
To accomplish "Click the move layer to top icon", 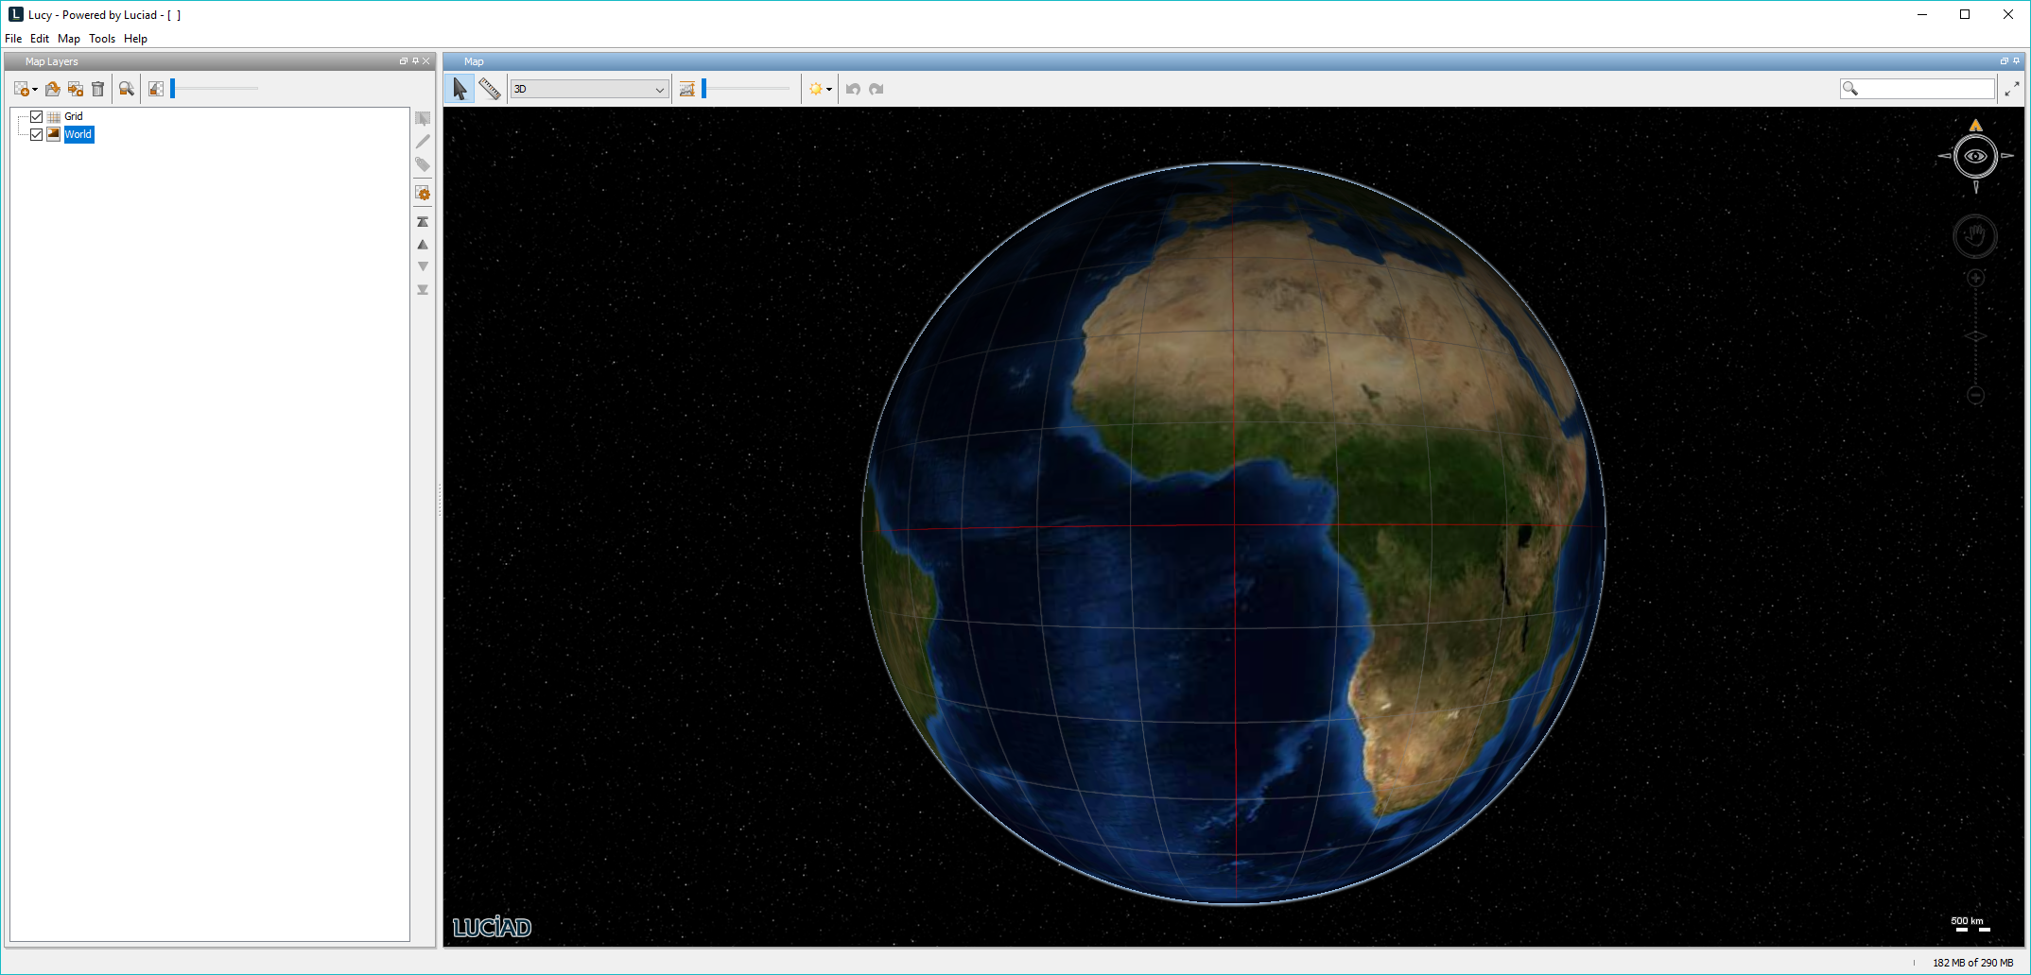I will coord(423,222).
